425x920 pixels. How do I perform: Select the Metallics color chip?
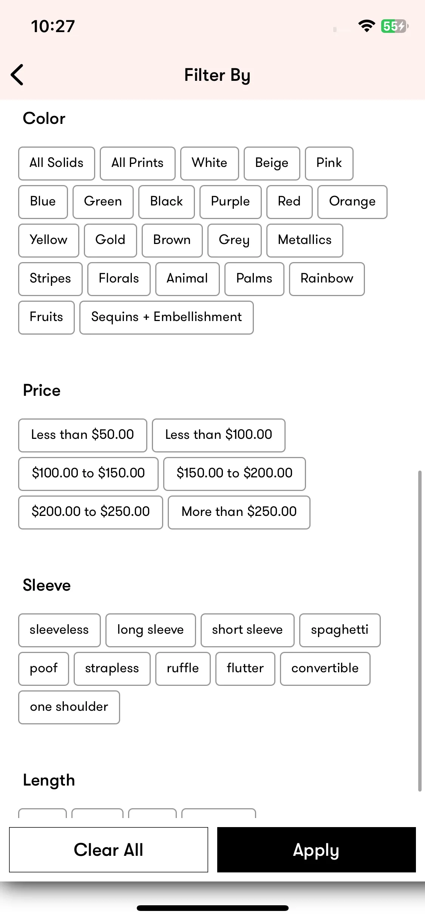305,241
